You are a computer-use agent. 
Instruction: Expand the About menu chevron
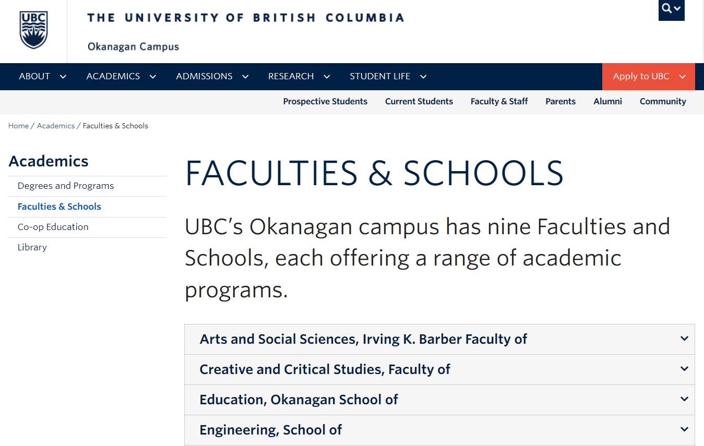click(x=63, y=77)
